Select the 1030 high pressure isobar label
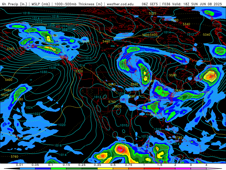 point(44,72)
